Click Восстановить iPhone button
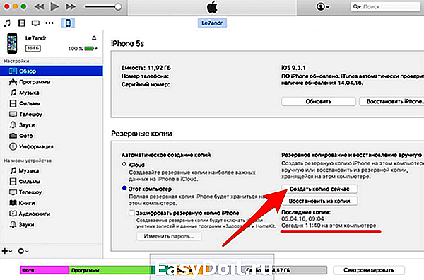 391,101
